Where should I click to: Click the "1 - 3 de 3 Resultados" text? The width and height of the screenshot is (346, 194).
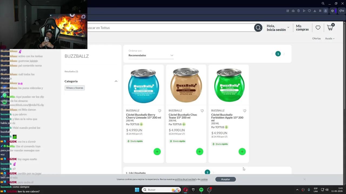pyautogui.click(x=136, y=173)
